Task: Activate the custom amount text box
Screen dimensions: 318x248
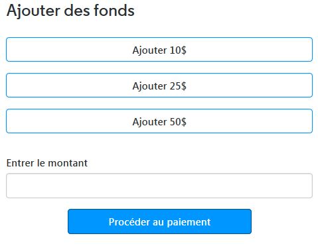Action: pyautogui.click(x=159, y=186)
